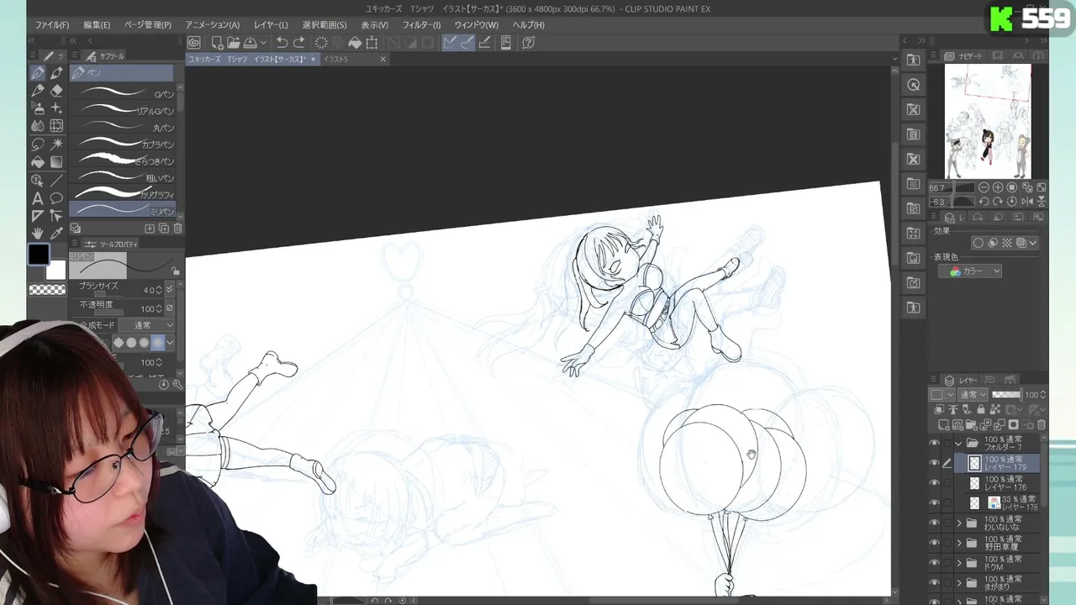Image resolution: width=1076 pixels, height=605 pixels.
Task: Select the Hand move tool
Action: [x=38, y=233]
